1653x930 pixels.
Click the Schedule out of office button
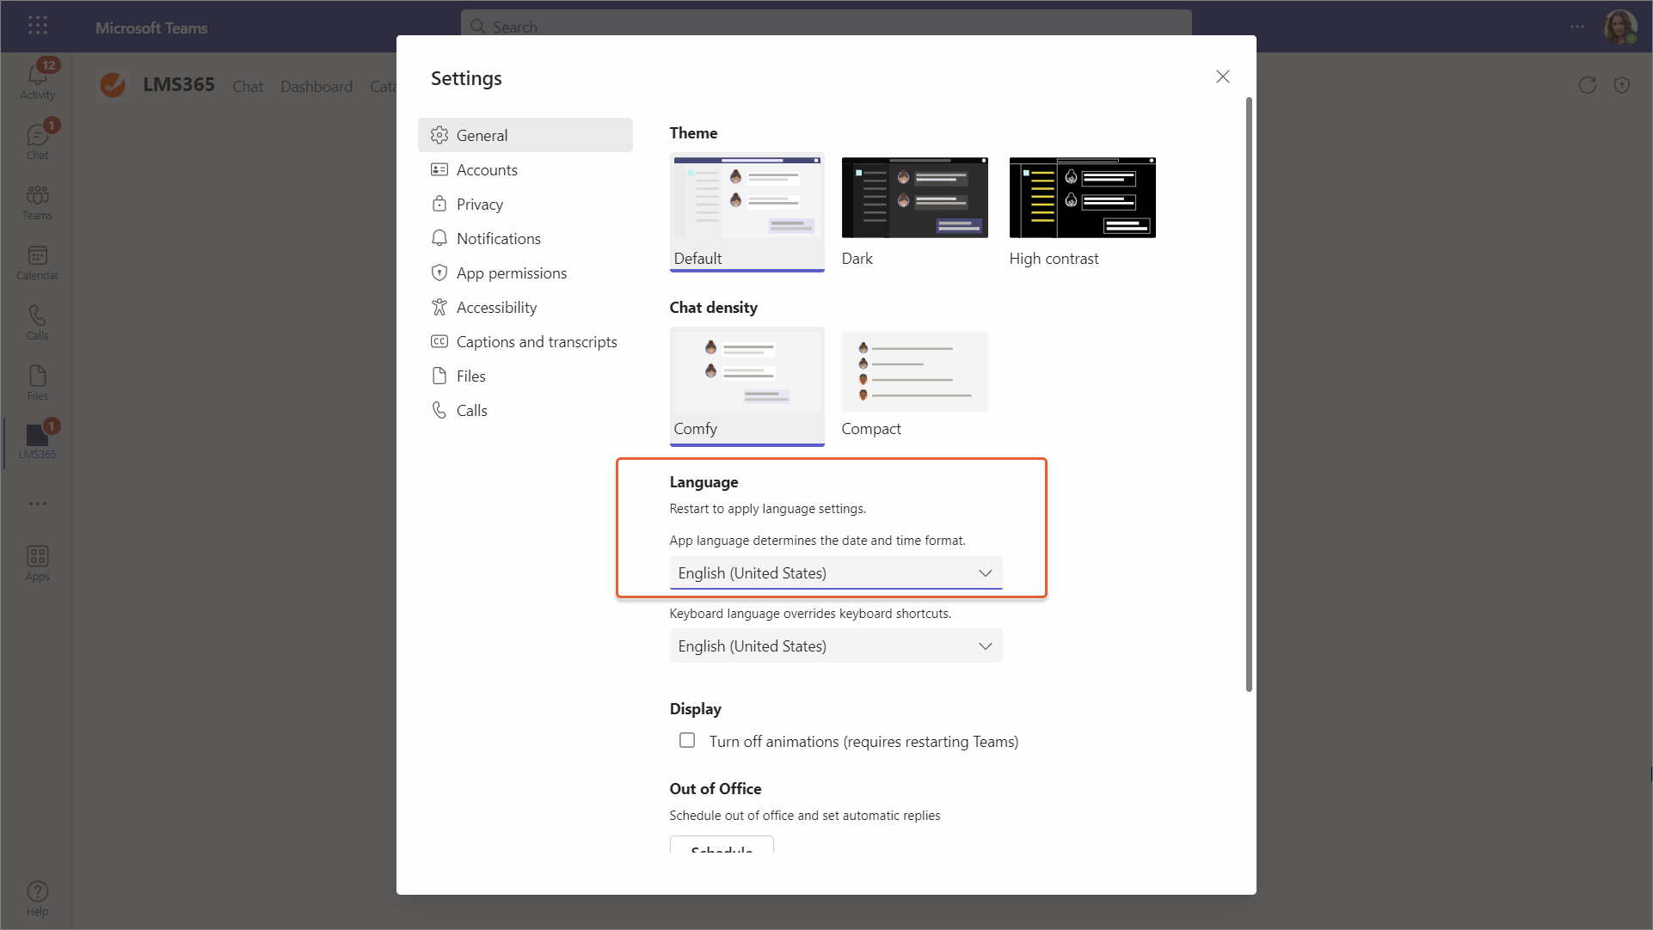[x=722, y=846]
